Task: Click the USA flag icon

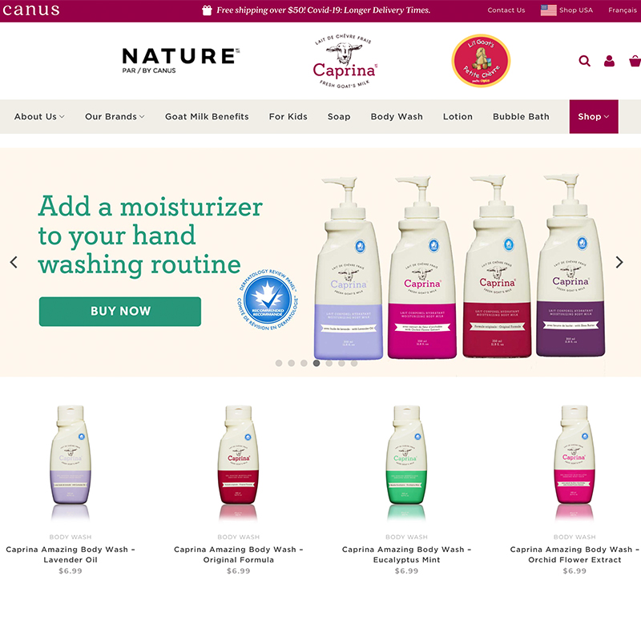Action: 548,10
